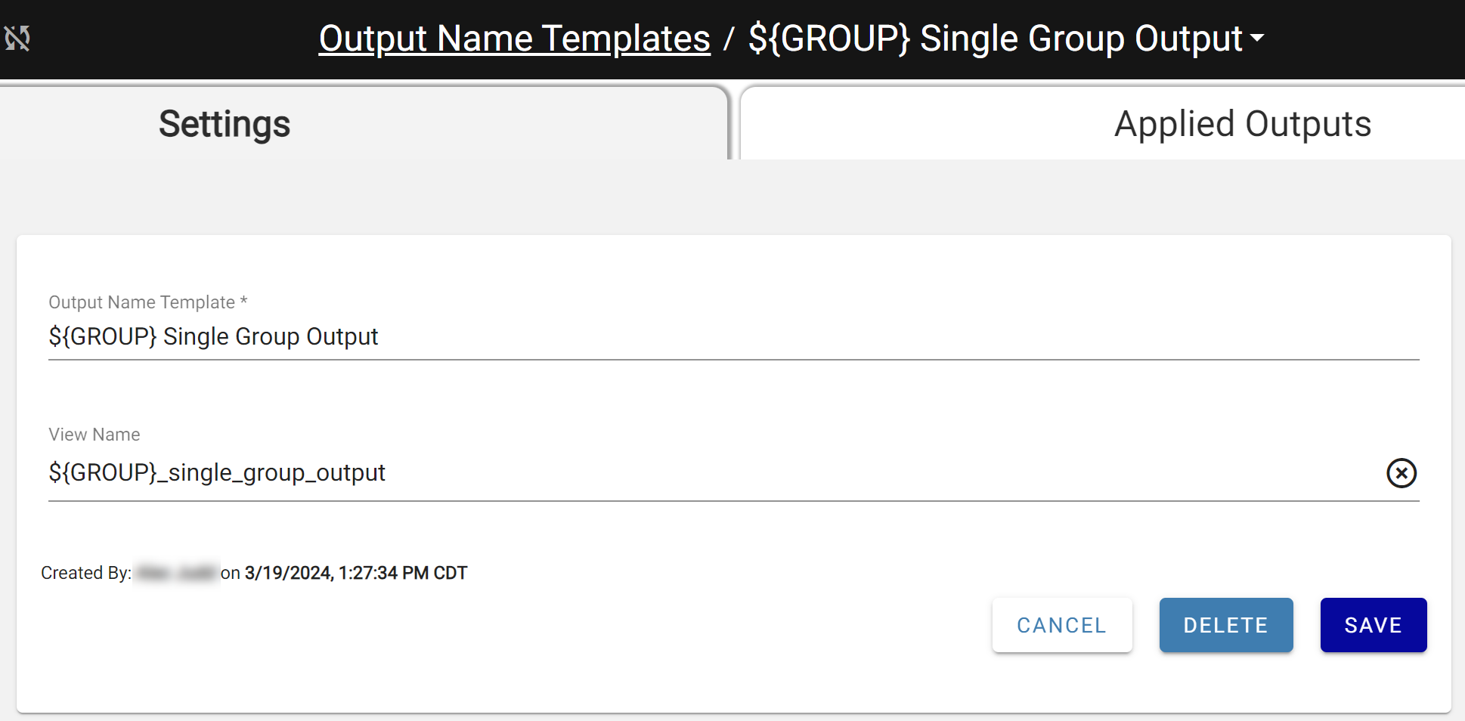Viewport: 1465px width, 721px height.
Task: Click the underline below ${GROUP}_single_group_output
Action: pos(733,500)
